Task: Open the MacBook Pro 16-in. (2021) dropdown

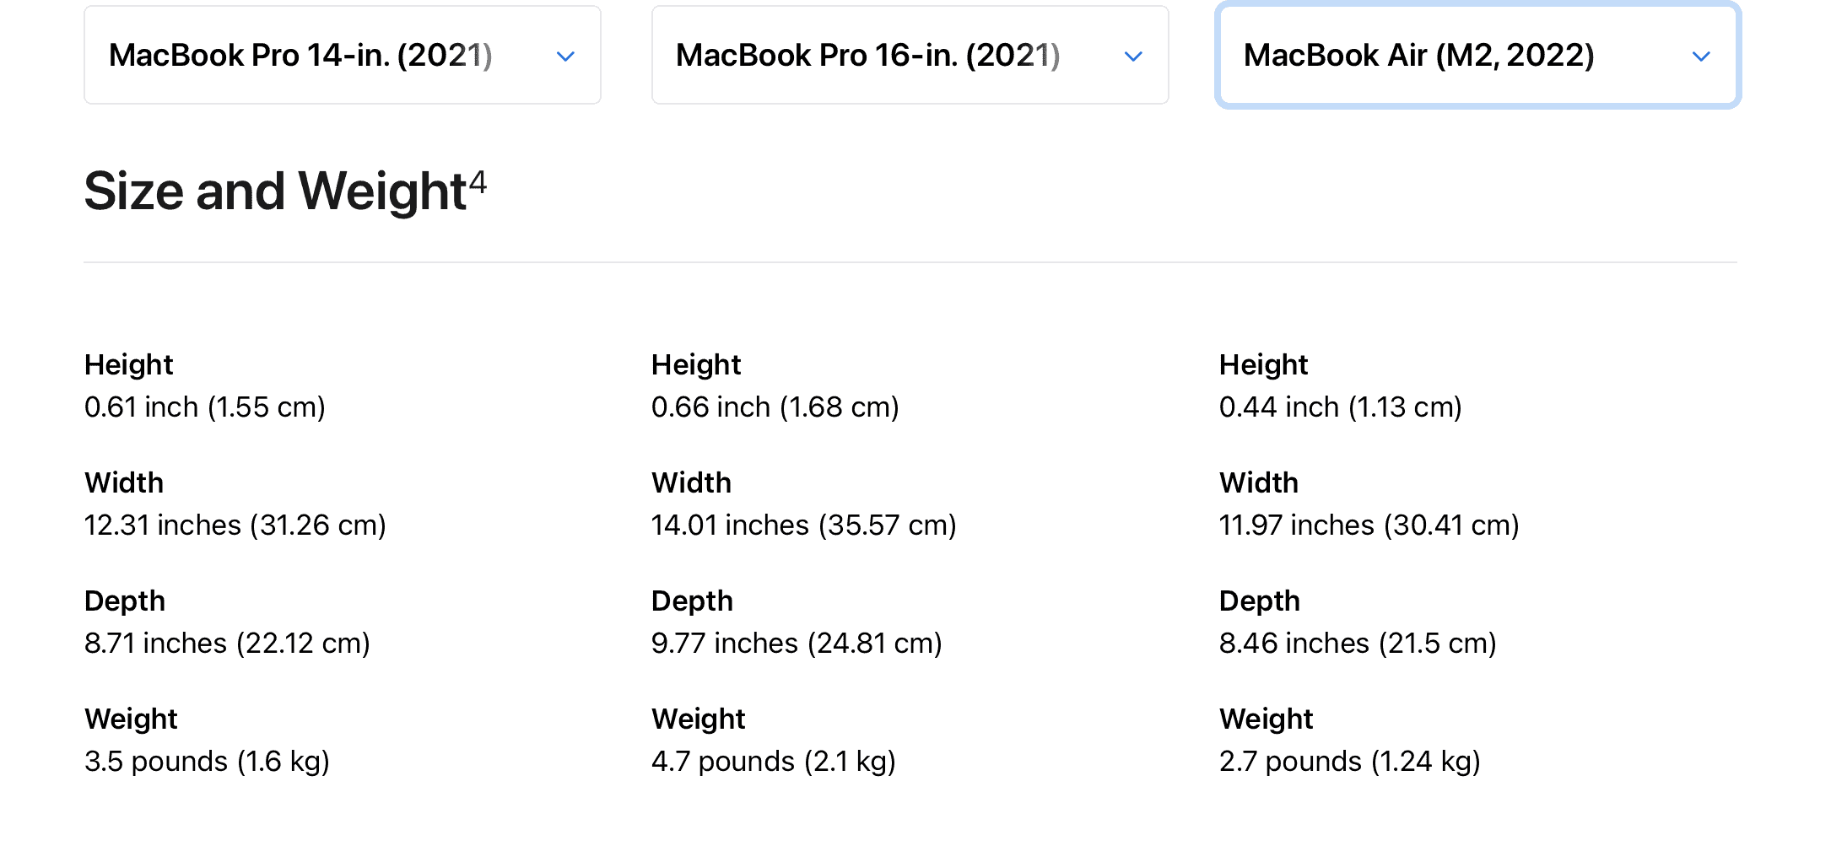Action: 910,56
